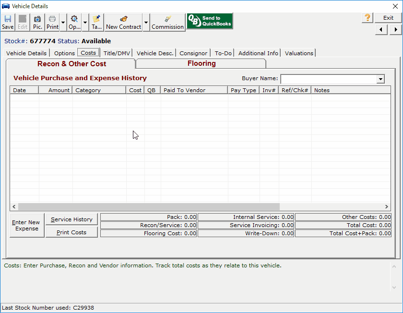The image size is (403, 313).
Task: Open the Pic. camera tool
Action: click(37, 22)
